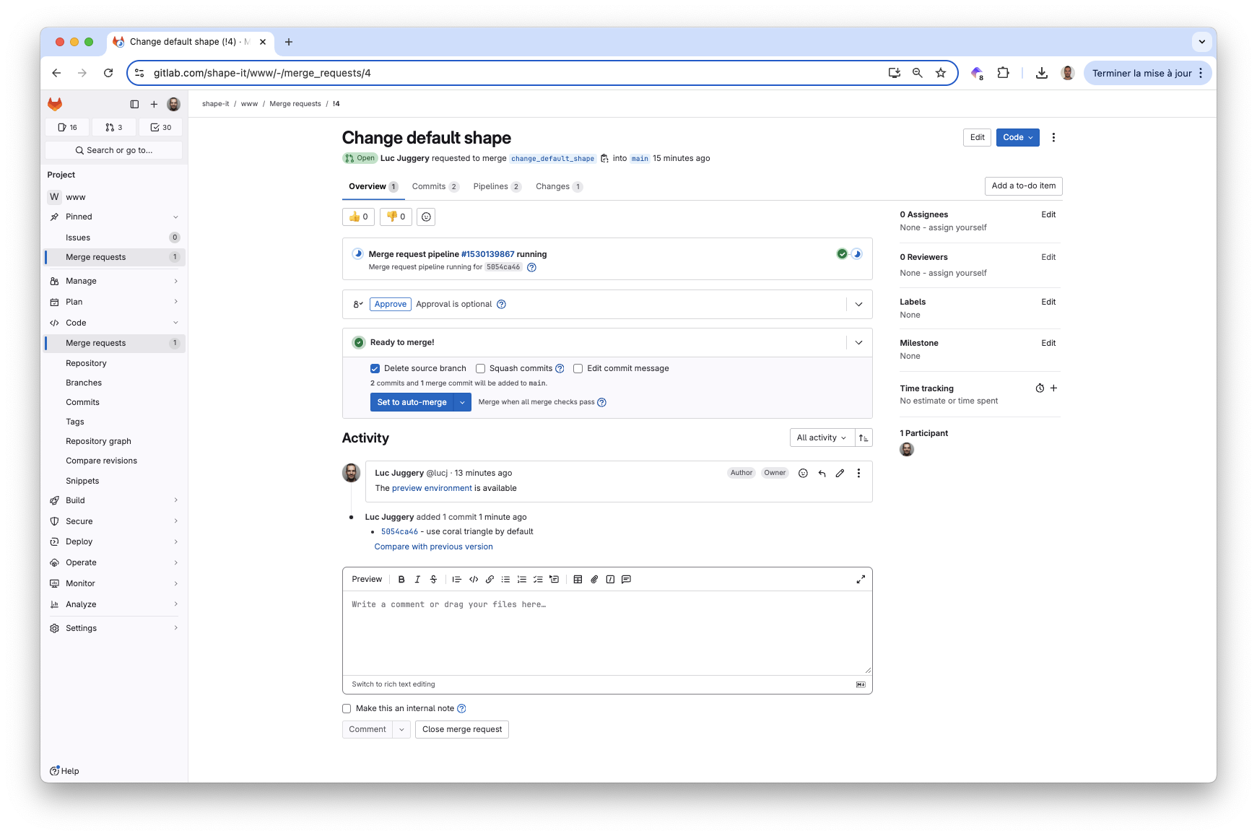
Task: Click the Search or go to field
Action: (114, 150)
